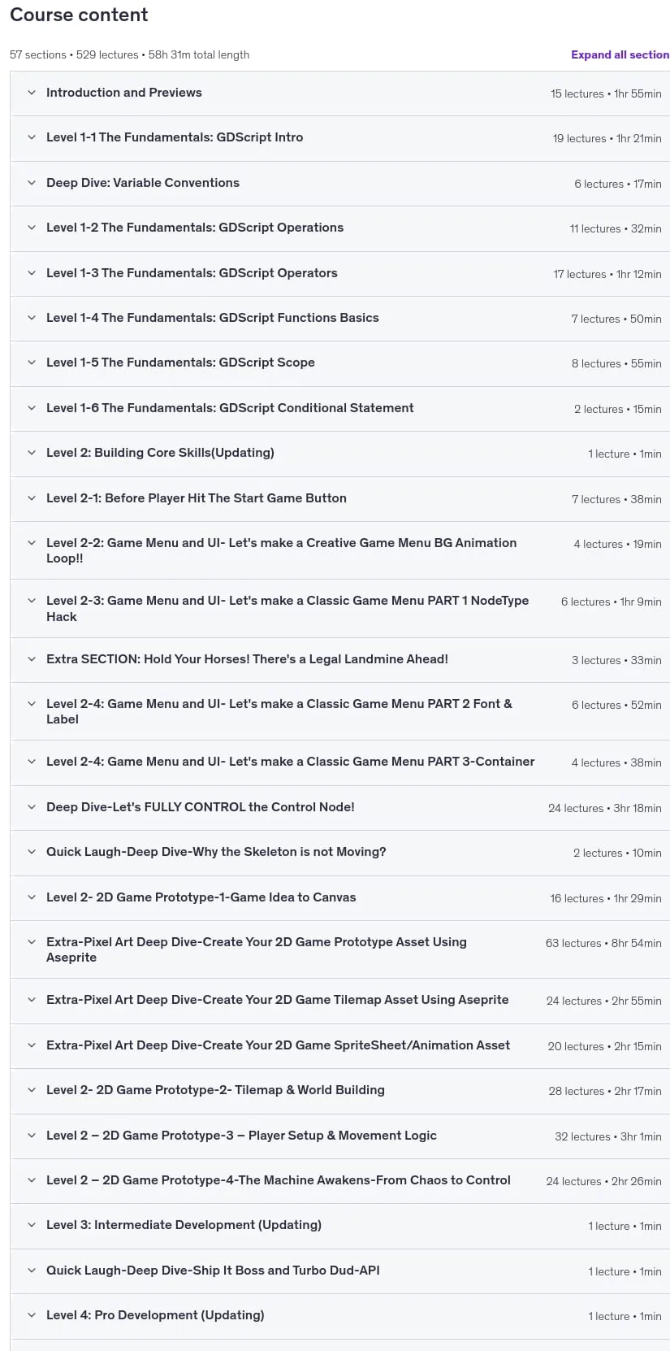Expand the Level 2: Building Core Skills section
This screenshot has height=1351, width=670.
point(340,454)
